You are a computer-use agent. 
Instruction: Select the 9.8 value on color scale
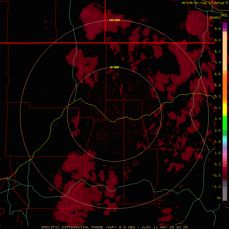tap(218, 28)
